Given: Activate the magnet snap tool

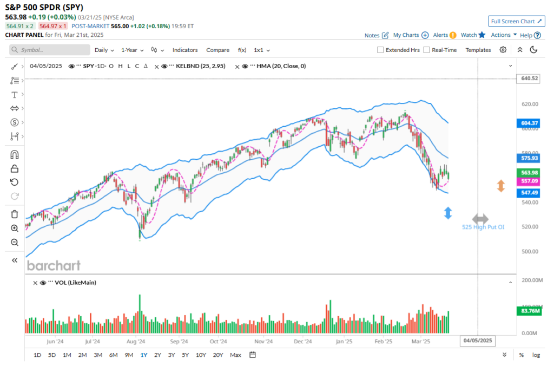Looking at the screenshot, I should point(15,154).
